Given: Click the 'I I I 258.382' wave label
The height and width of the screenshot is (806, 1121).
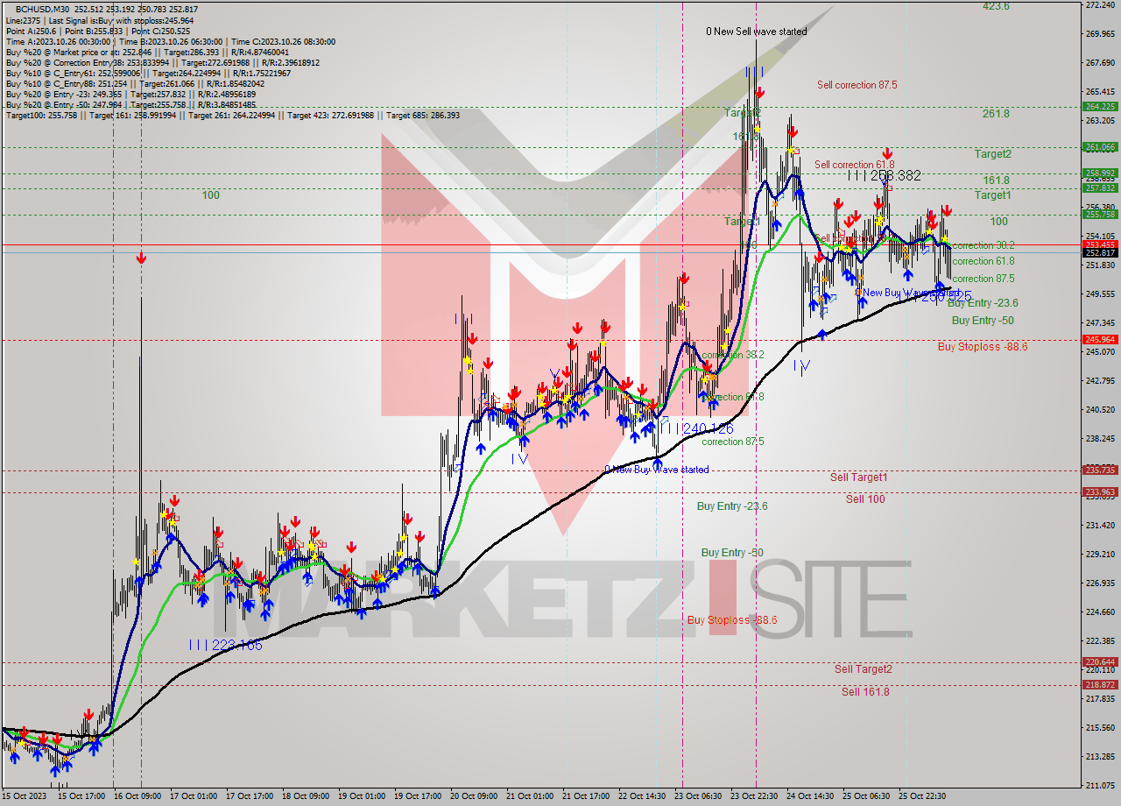Looking at the screenshot, I should click(884, 176).
